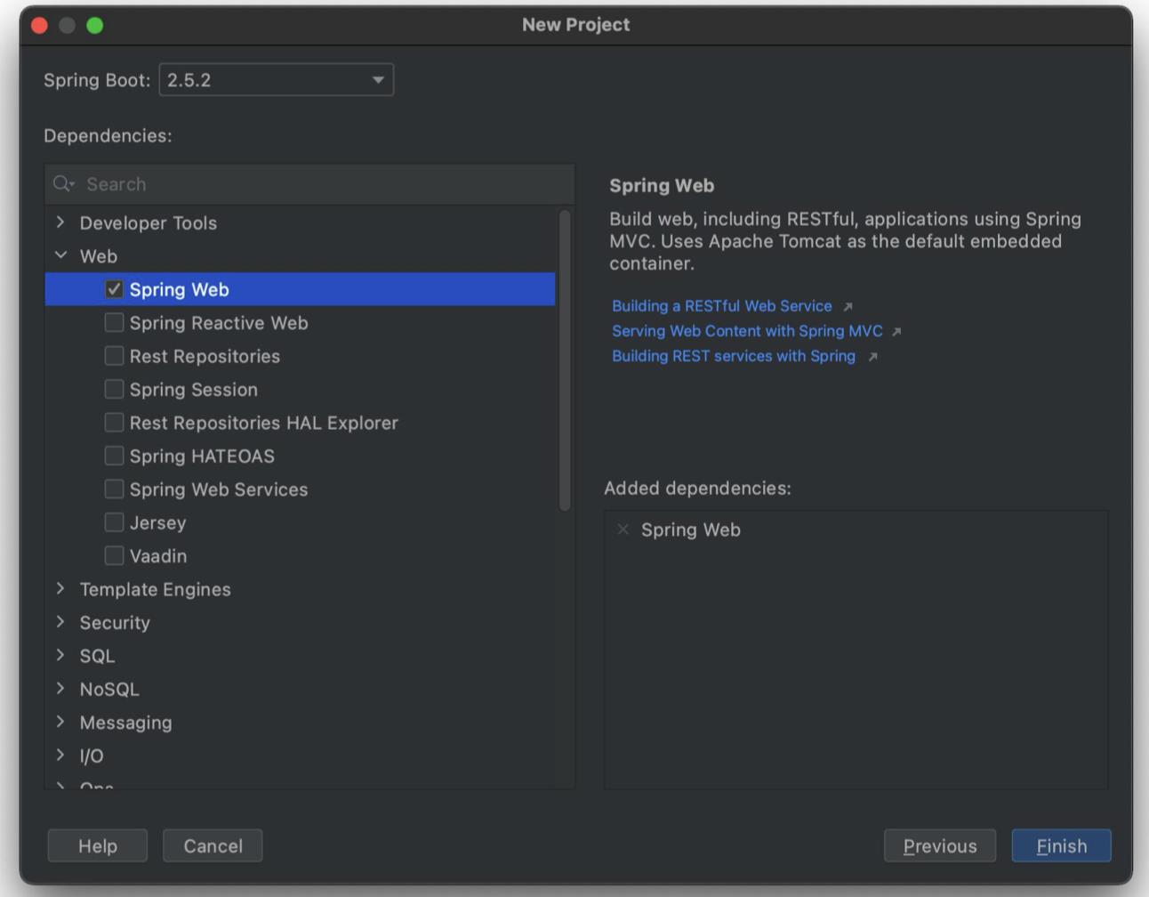The width and height of the screenshot is (1149, 897).
Task: Expand the Template Engines category
Action: click(x=60, y=588)
